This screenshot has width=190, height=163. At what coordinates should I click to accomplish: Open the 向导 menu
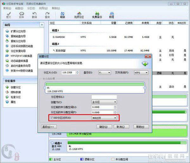[43, 8]
